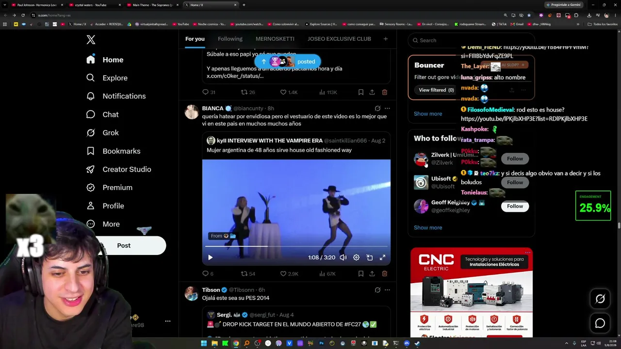The width and height of the screenshot is (621, 349).
Task: Mute the video volume
Action: point(343,257)
